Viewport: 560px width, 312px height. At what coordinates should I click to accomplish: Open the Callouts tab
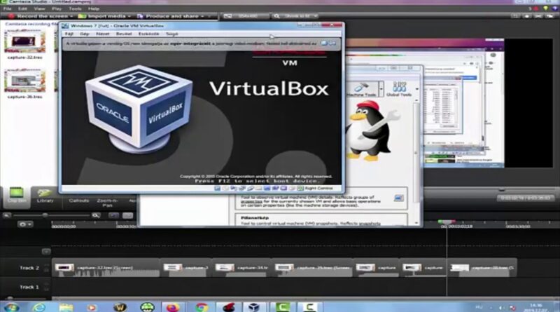pos(79,201)
